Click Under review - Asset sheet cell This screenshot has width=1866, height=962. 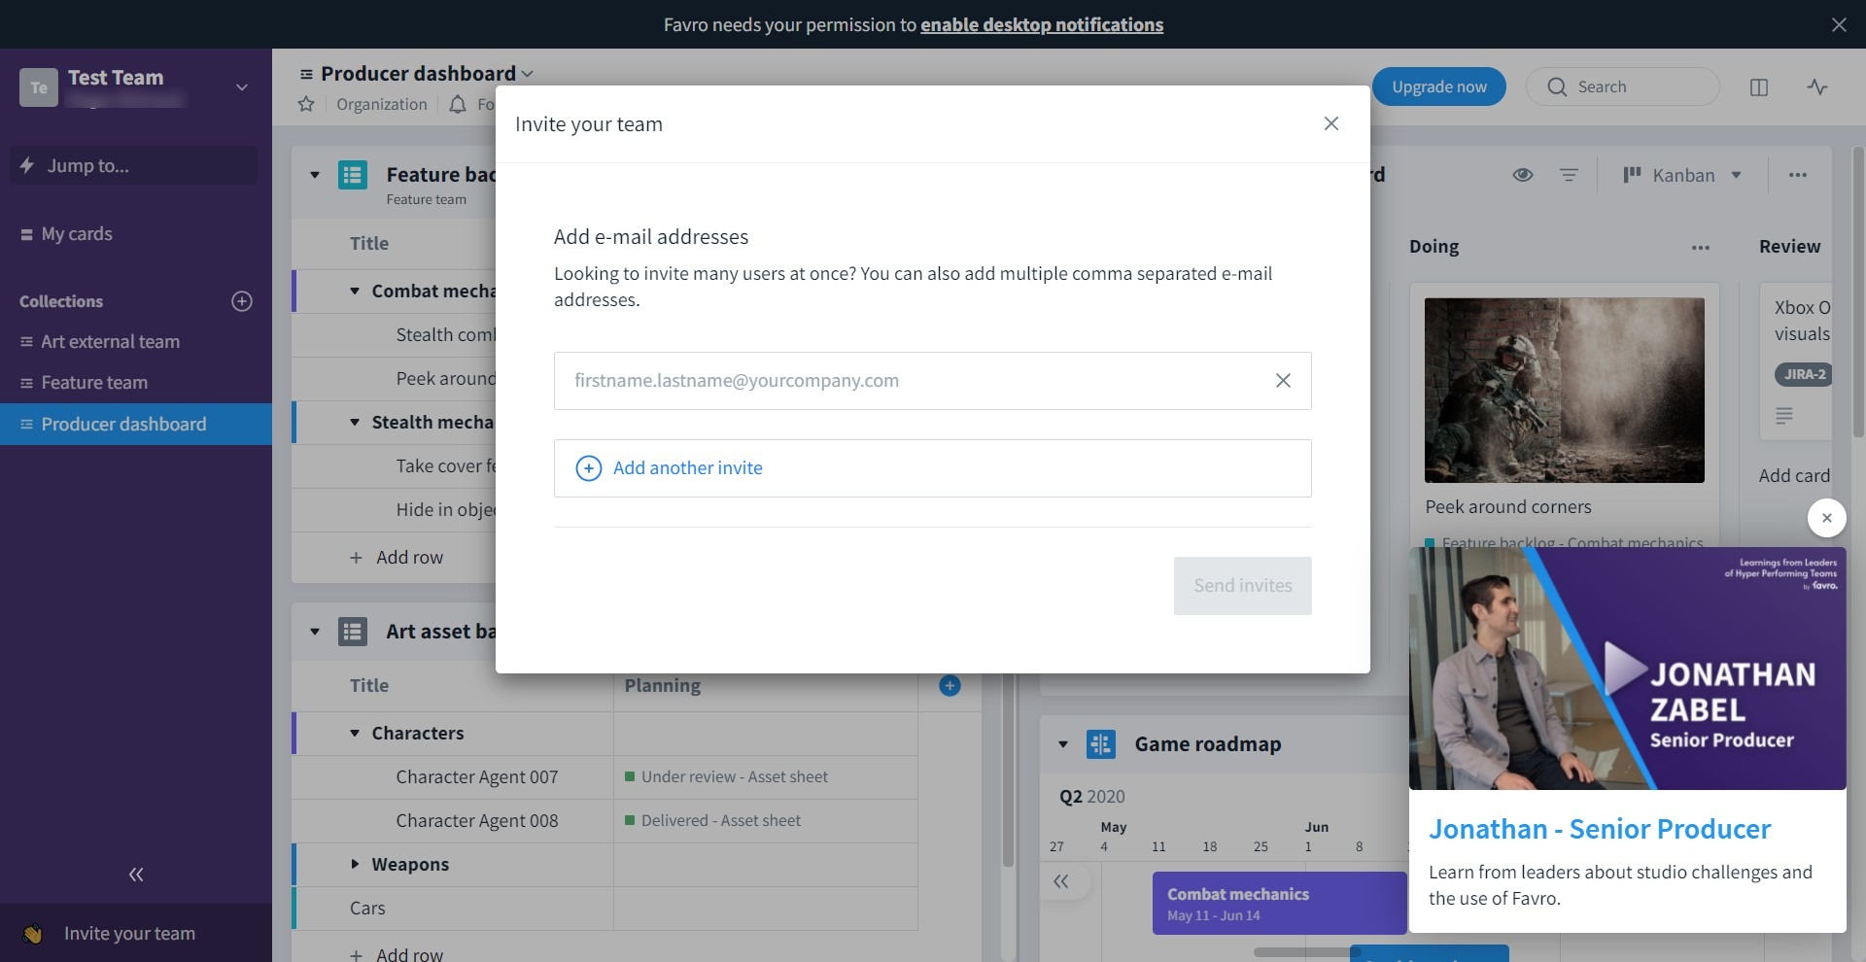(766, 777)
